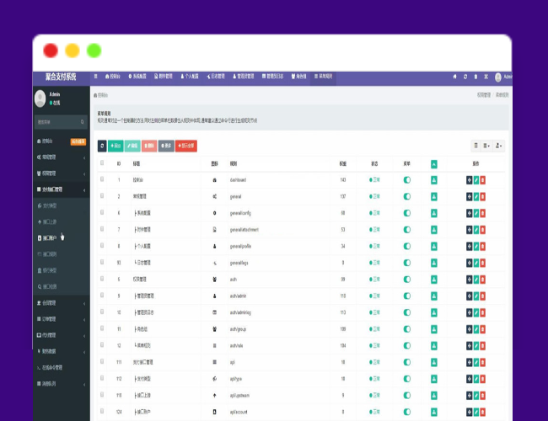Expand the 会员管理 sidebar menu
The height and width of the screenshot is (421, 548).
coord(61,302)
